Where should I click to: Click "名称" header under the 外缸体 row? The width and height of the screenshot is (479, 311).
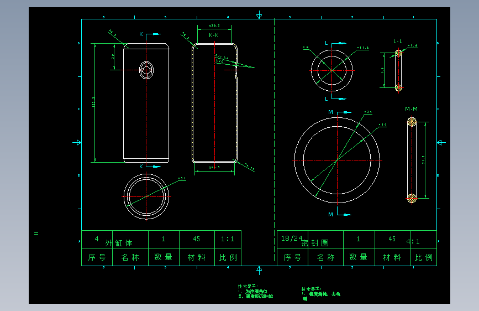coord(130,257)
